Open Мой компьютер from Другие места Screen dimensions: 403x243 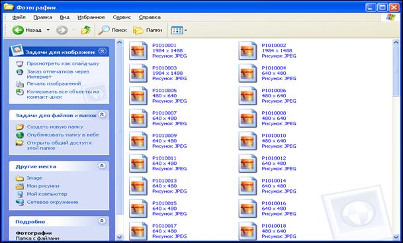(x=47, y=194)
